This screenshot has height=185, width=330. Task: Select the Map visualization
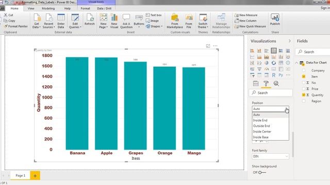[x=288, y=63]
